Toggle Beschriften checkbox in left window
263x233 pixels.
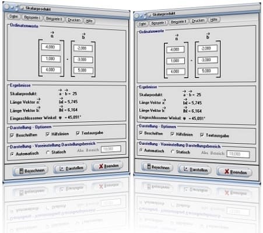pos(12,135)
